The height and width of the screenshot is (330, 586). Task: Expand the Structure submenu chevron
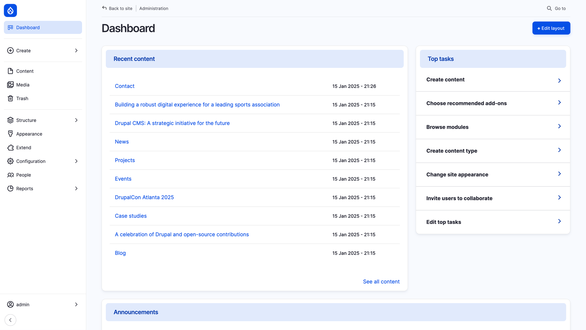point(76,120)
